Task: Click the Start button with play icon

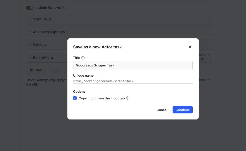Action: 36,70
